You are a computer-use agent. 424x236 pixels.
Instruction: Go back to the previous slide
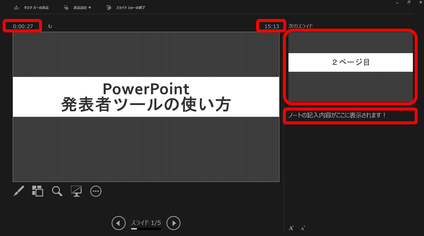[118, 223]
